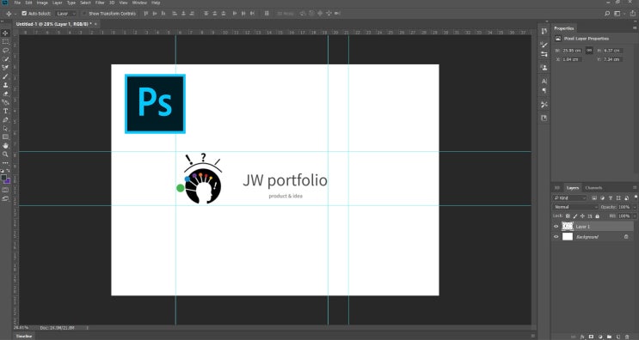Open the Layers panel menu

point(635,187)
